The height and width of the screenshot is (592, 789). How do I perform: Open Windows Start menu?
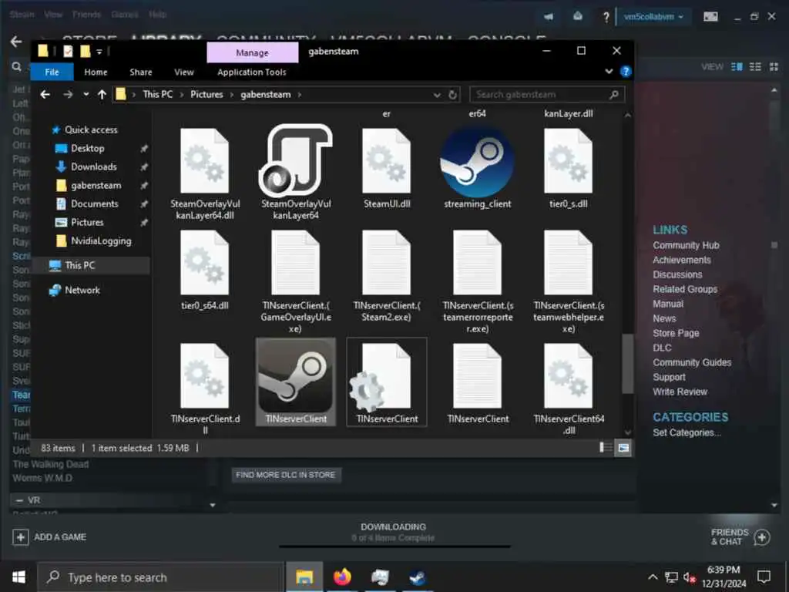[x=18, y=577]
